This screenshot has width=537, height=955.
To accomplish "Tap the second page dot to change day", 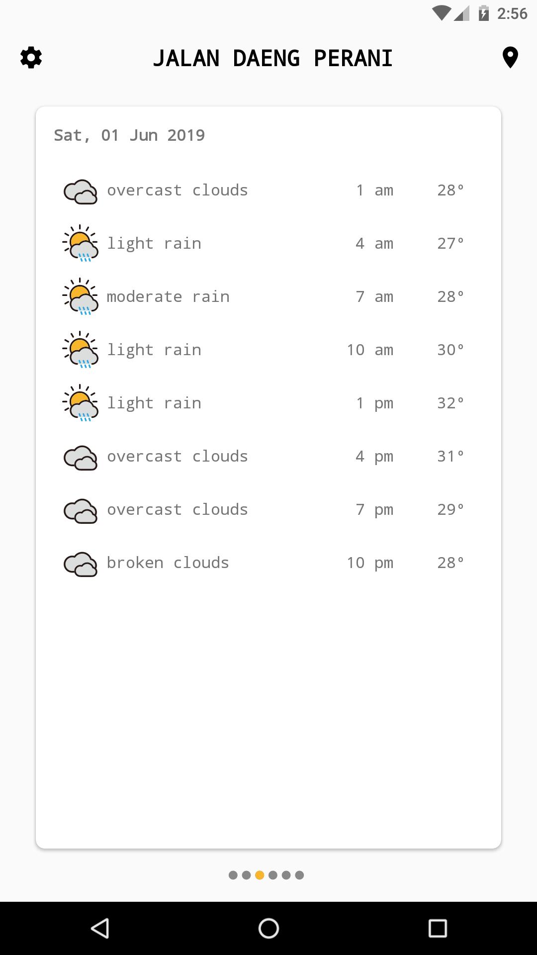I will coord(246,875).
